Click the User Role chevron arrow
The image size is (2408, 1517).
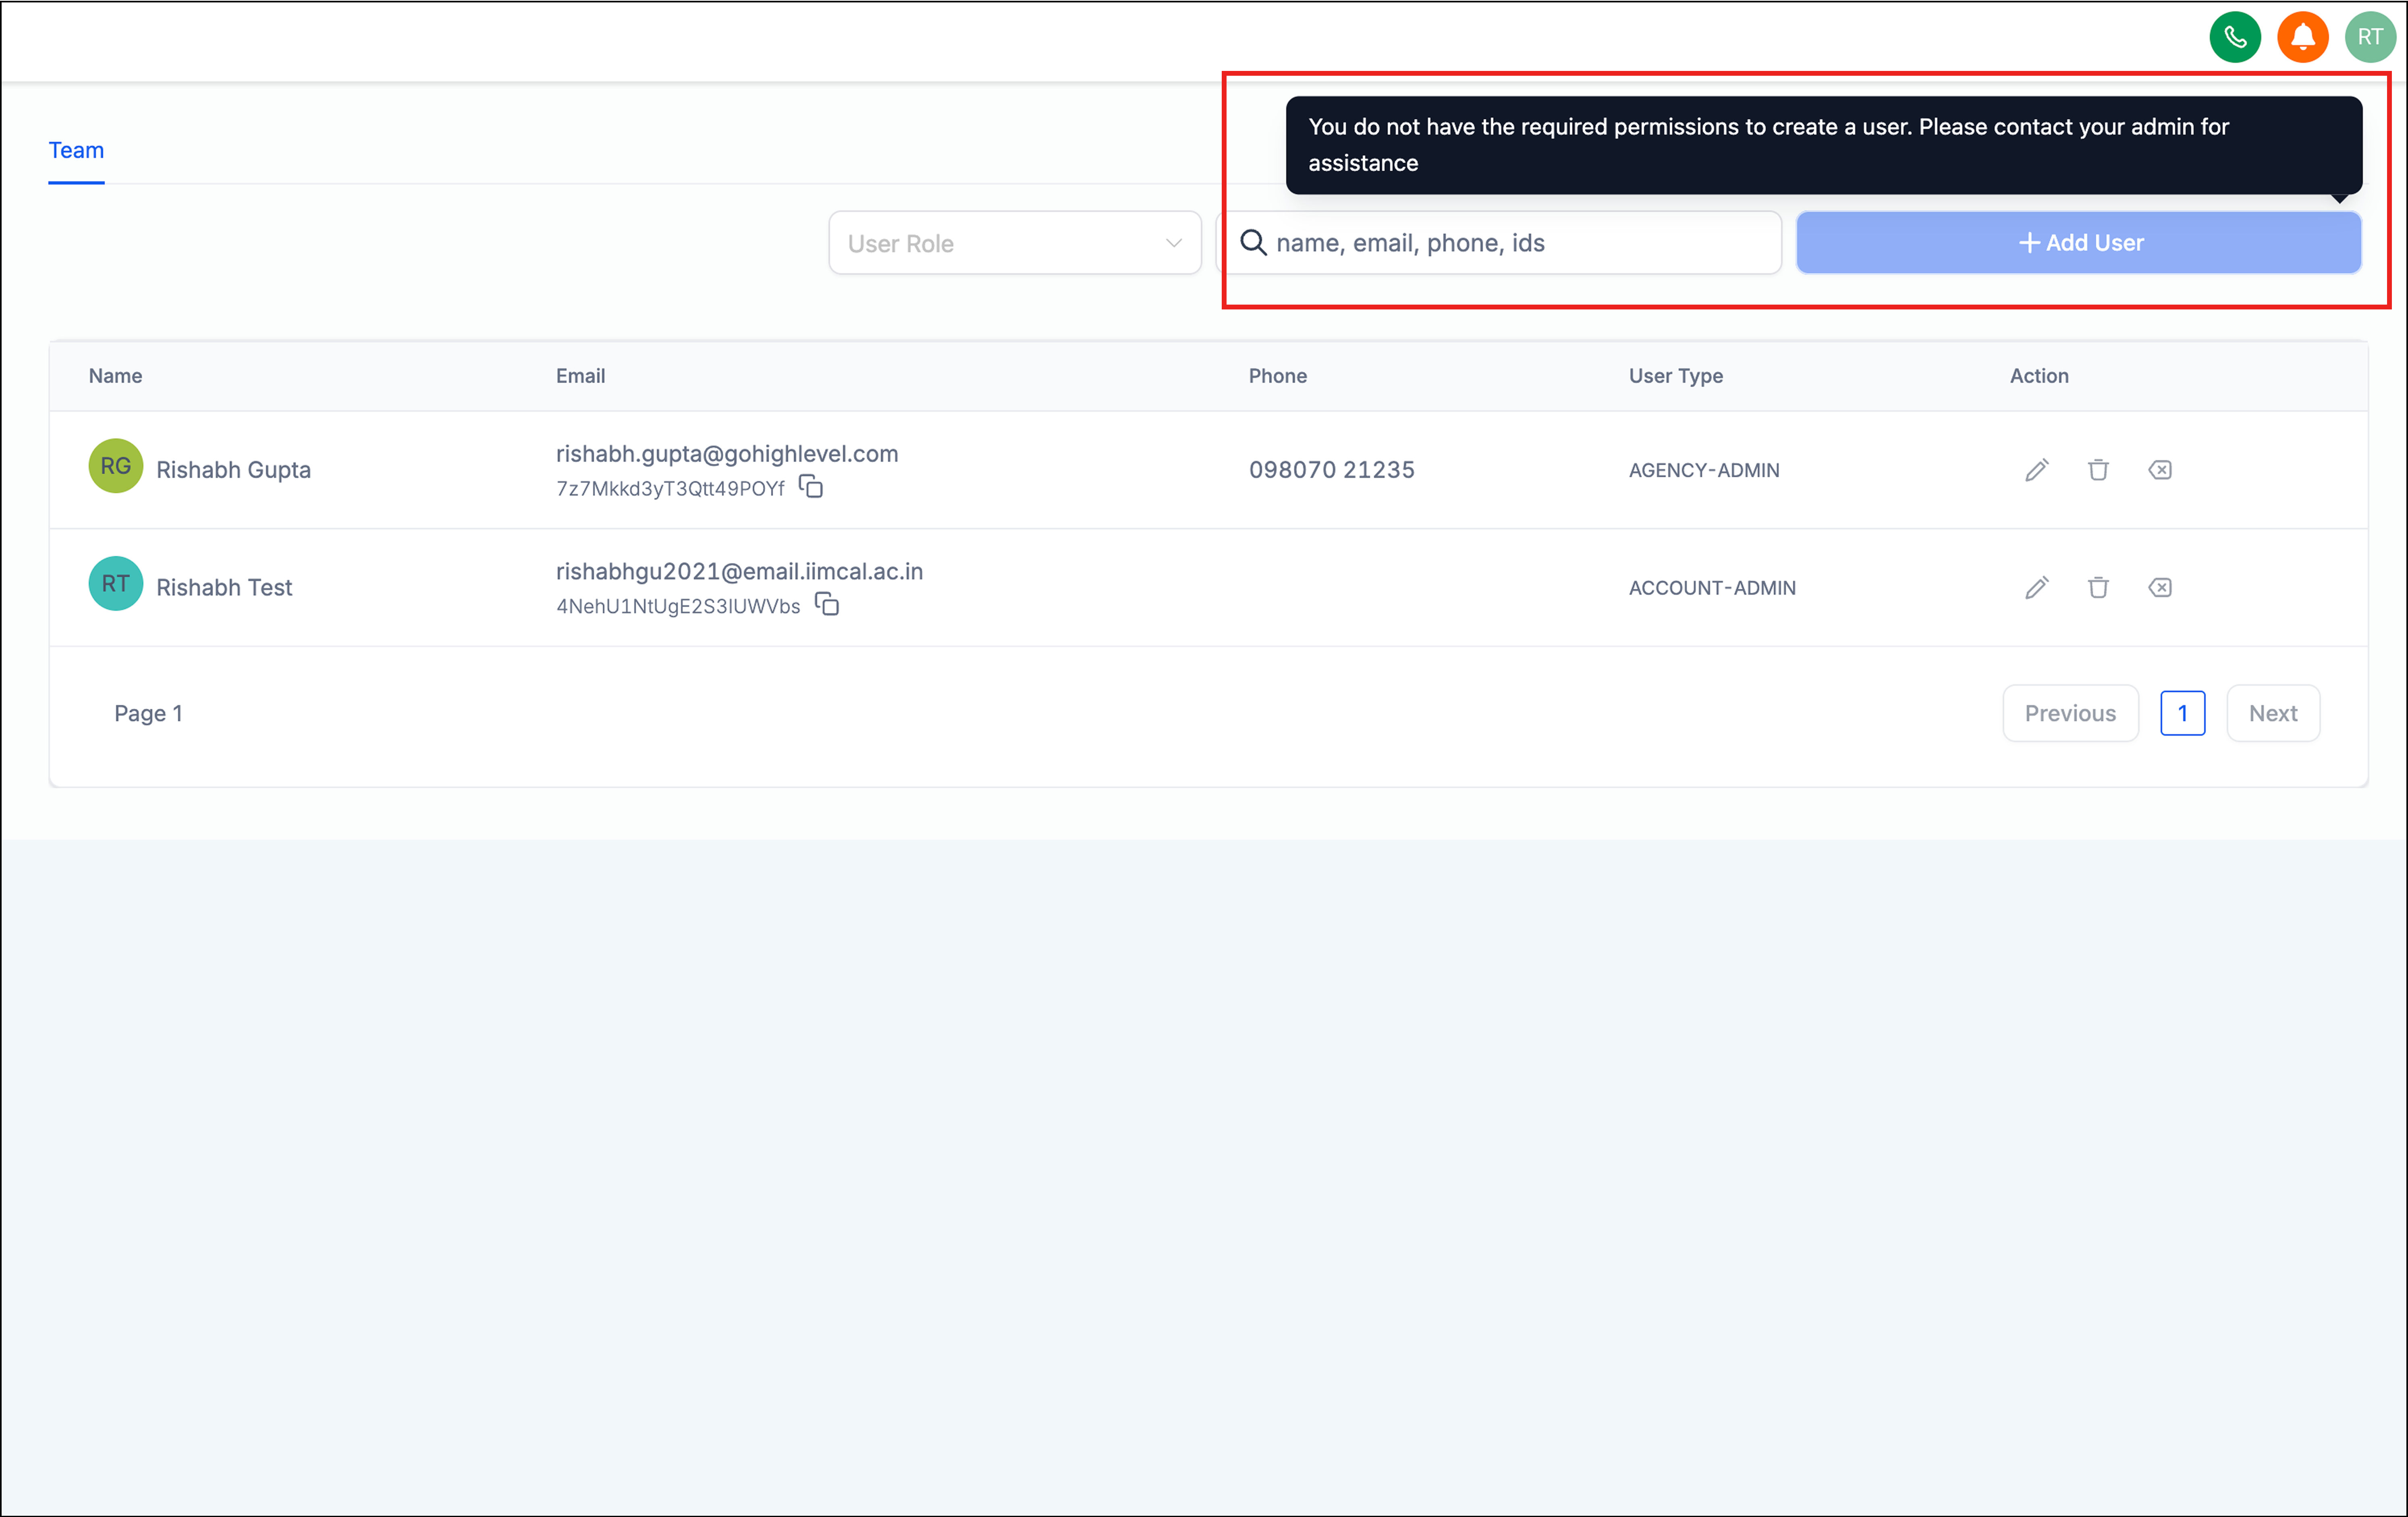point(1173,243)
